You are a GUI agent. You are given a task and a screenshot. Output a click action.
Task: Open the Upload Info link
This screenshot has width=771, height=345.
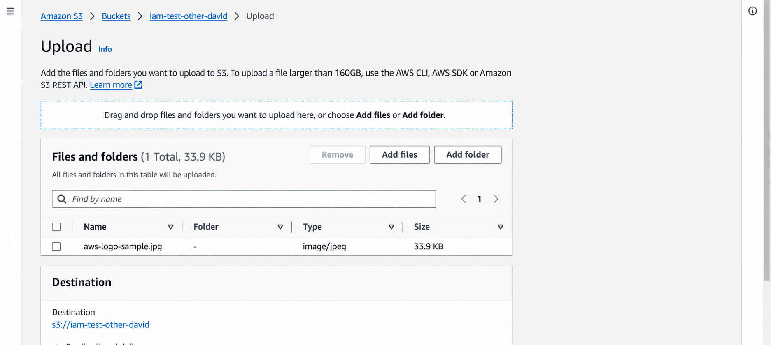pyautogui.click(x=105, y=49)
